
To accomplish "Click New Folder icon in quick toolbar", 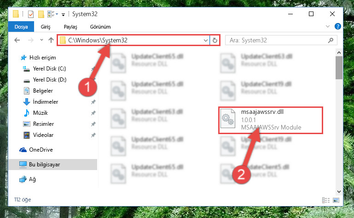I will point(41,14).
